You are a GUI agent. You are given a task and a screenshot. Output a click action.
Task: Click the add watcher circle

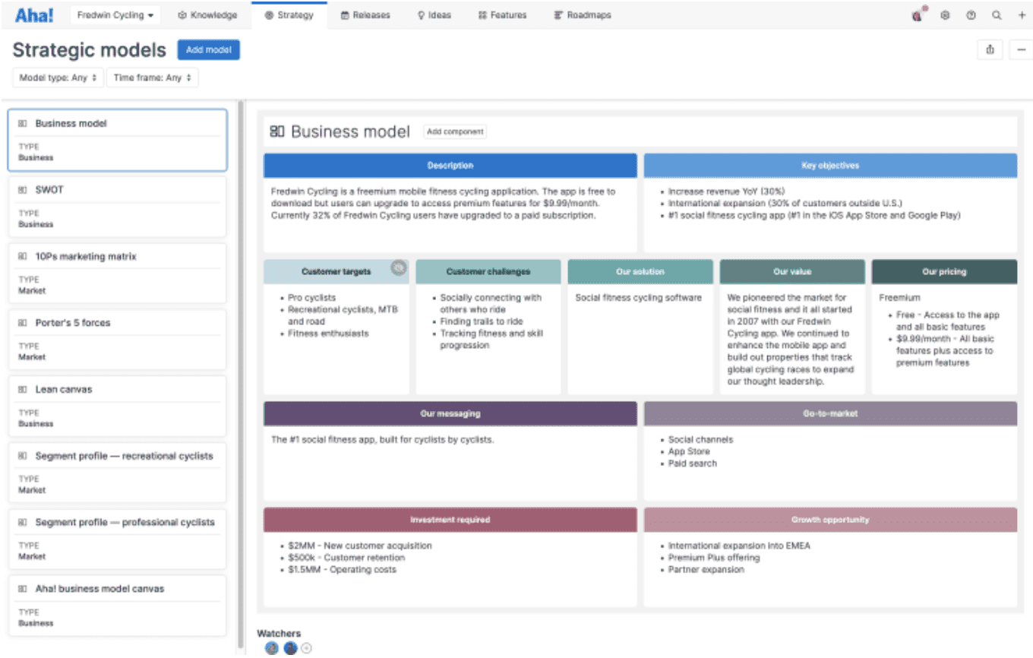point(306,647)
